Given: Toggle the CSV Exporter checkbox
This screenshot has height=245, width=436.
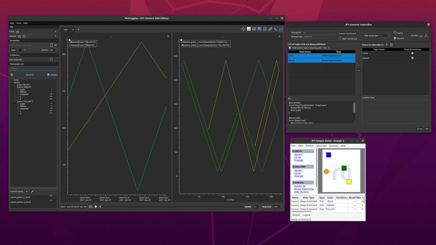Looking at the screenshot, I should 51,59.
